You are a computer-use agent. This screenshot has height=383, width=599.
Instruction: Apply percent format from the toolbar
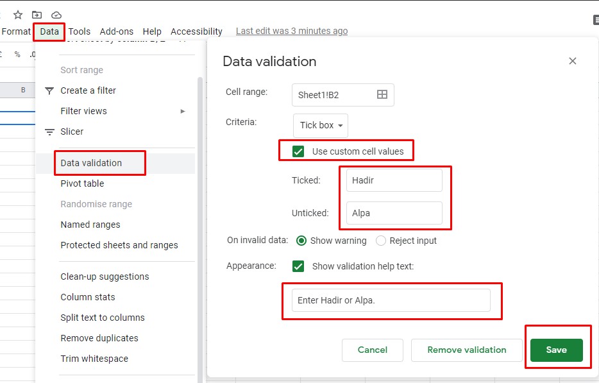click(17, 54)
